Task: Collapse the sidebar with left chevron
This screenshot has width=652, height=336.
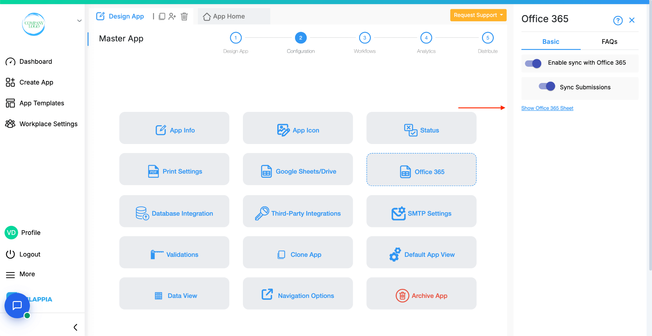Action: [x=75, y=327]
